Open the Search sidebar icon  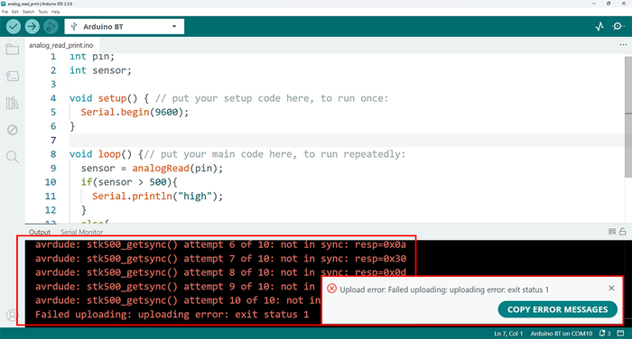coord(13,157)
